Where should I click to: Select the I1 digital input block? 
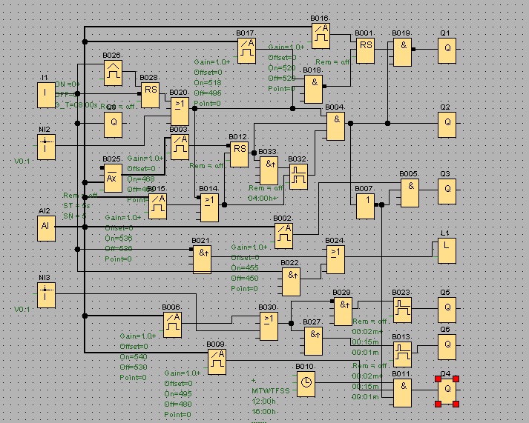click(46, 95)
